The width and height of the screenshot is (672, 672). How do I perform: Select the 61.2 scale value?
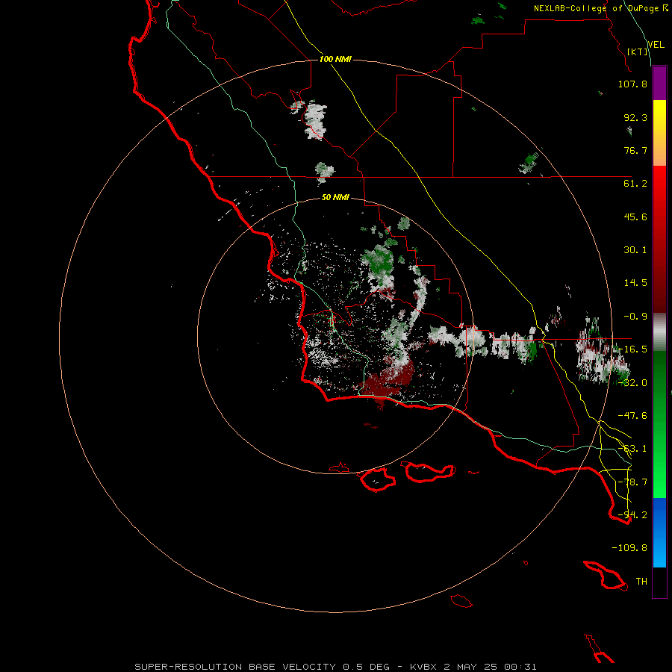635,184
